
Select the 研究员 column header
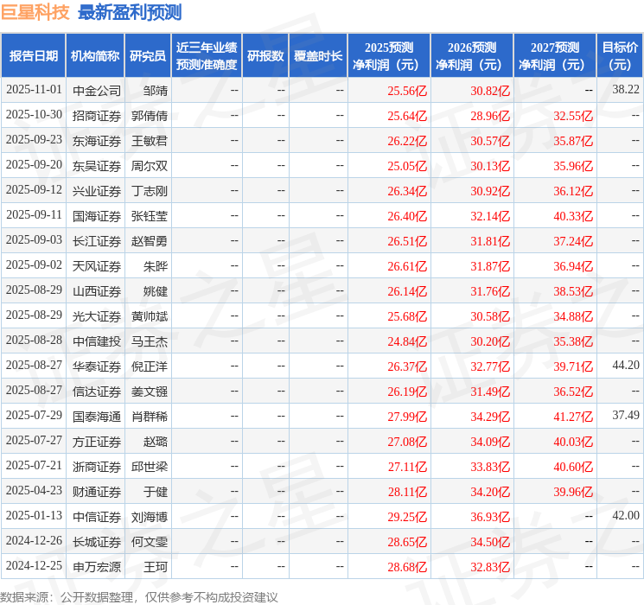point(148,55)
